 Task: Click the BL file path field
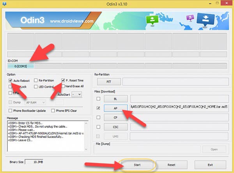pos(179,99)
